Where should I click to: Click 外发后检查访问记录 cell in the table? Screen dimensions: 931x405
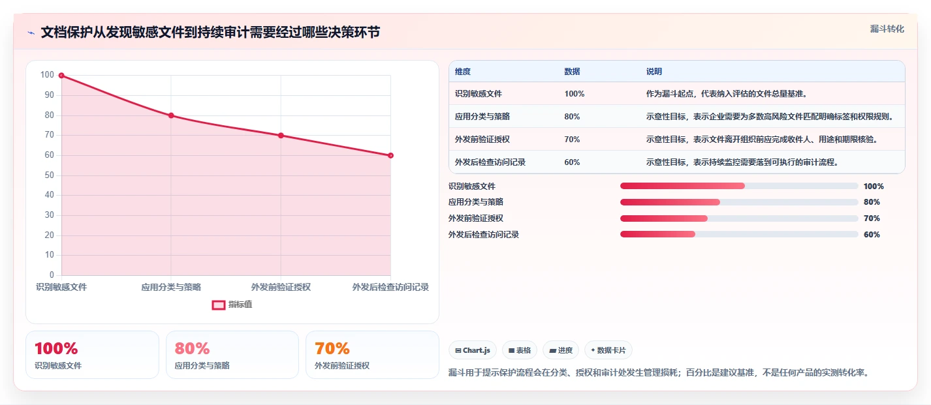click(x=490, y=162)
